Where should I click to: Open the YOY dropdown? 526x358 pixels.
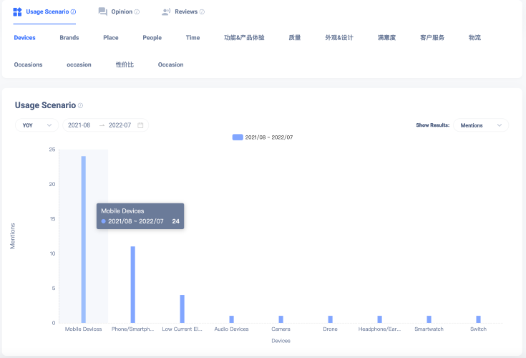(36, 125)
